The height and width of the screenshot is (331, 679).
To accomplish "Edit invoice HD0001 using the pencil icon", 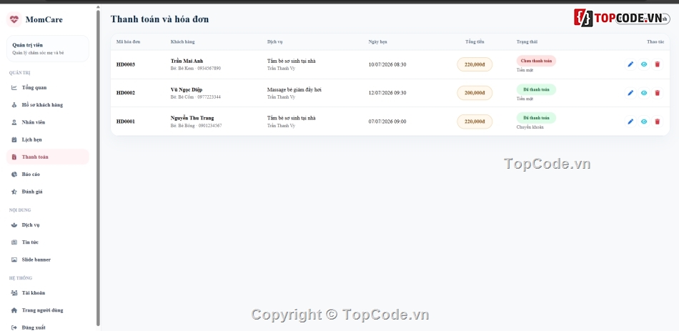I will coord(630,122).
